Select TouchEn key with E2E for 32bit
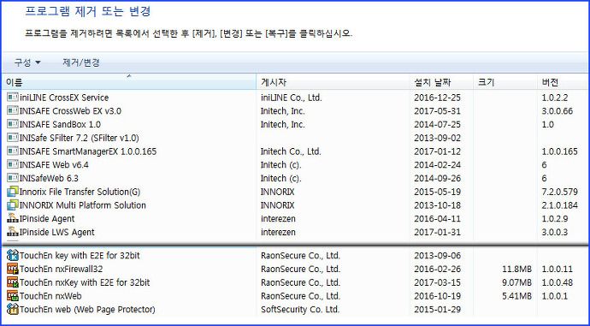The width and height of the screenshot is (590, 326). (80, 256)
